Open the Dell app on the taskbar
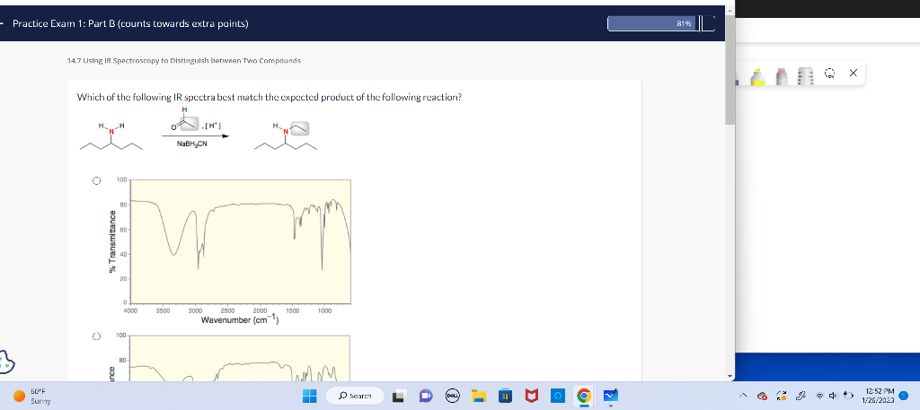 tap(453, 397)
